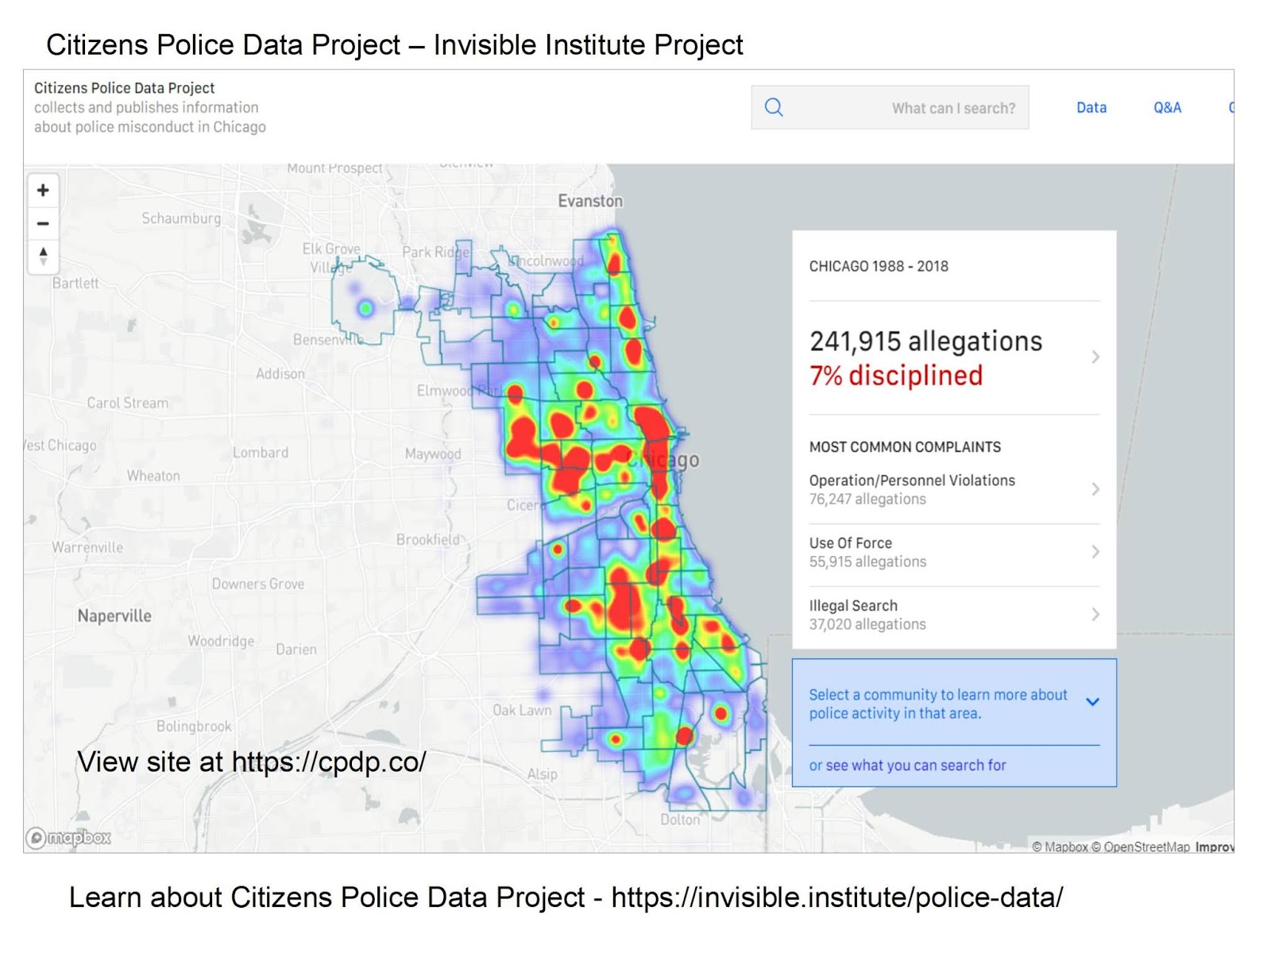Click 'MOST COMMON COMPLAINTS' heading
This screenshot has width=1271, height=953.
[905, 447]
